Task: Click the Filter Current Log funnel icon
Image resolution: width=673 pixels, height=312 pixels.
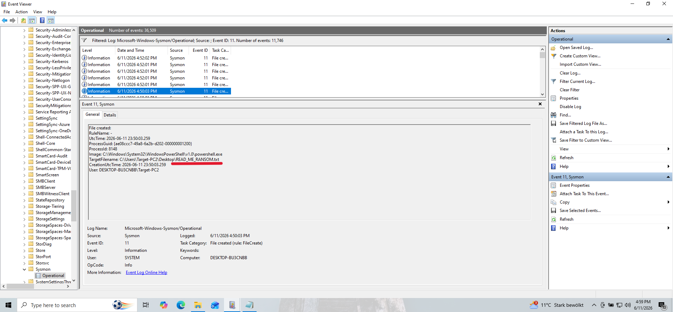Action: 553,81
